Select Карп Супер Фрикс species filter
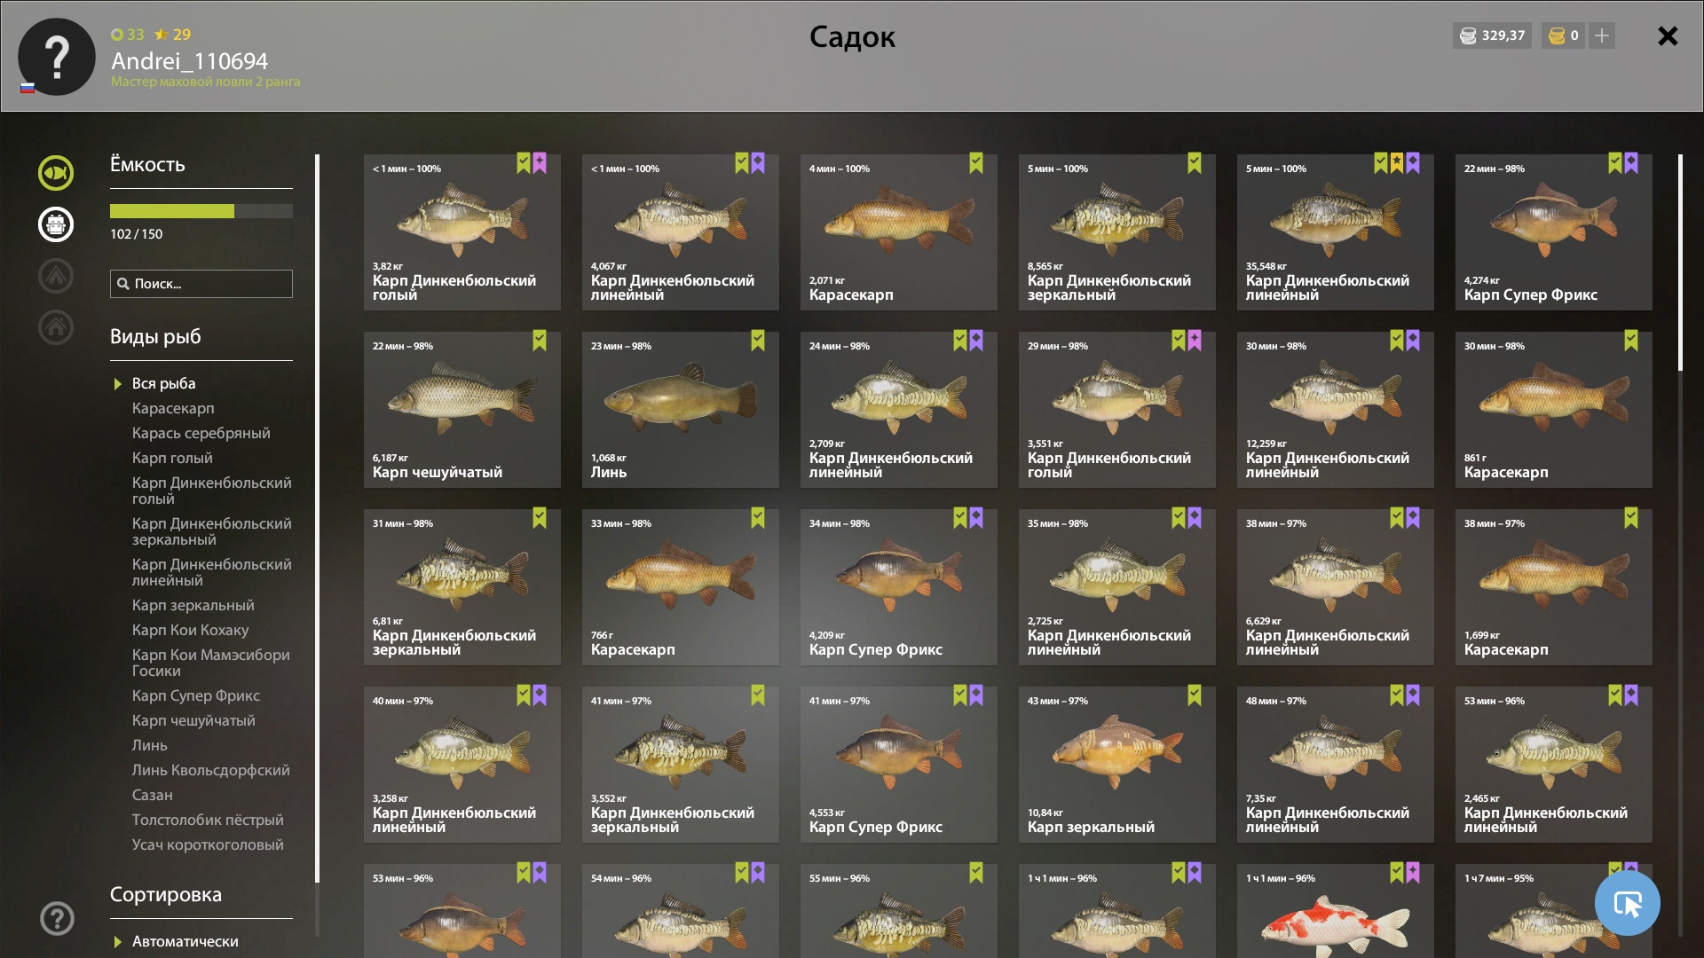Viewport: 1704px width, 958px height. pos(196,695)
